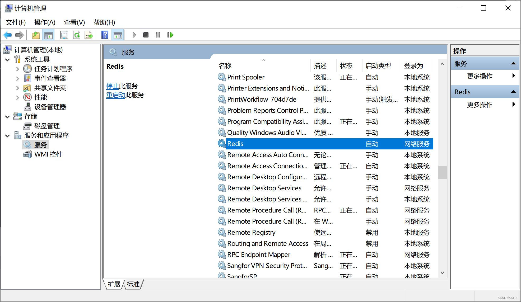Viewport: 521px width, 302px height.
Task: Switch to the 标准 tab
Action: (x=133, y=284)
